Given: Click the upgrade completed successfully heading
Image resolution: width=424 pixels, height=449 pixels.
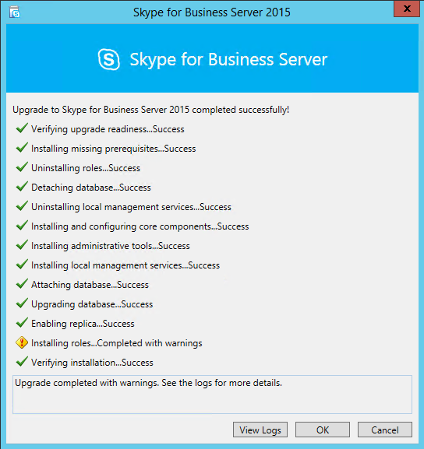Looking at the screenshot, I should tap(151, 110).
